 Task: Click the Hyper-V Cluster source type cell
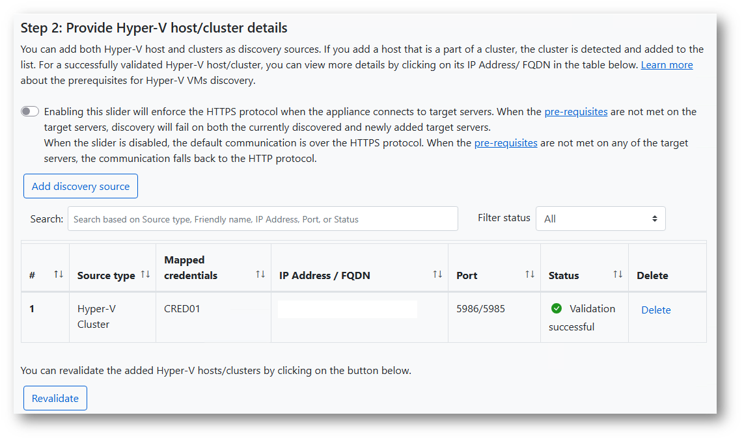(96, 317)
